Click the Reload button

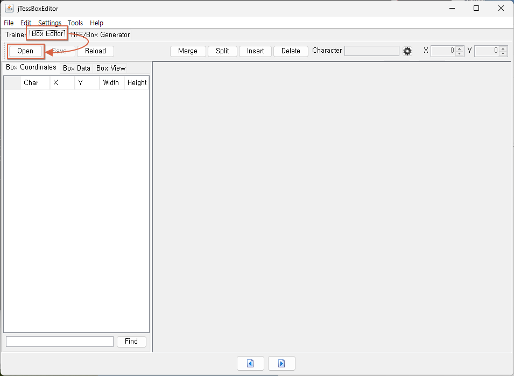coord(95,51)
